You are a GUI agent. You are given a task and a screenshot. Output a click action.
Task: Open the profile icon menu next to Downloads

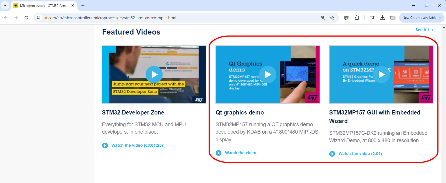(393, 17)
